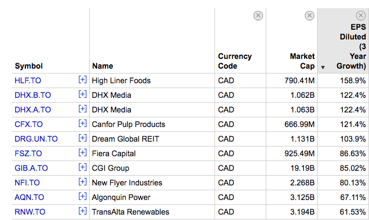Remove the EPS Diluted growth column
Image resolution: width=369 pixels, height=220 pixels.
click(x=361, y=16)
